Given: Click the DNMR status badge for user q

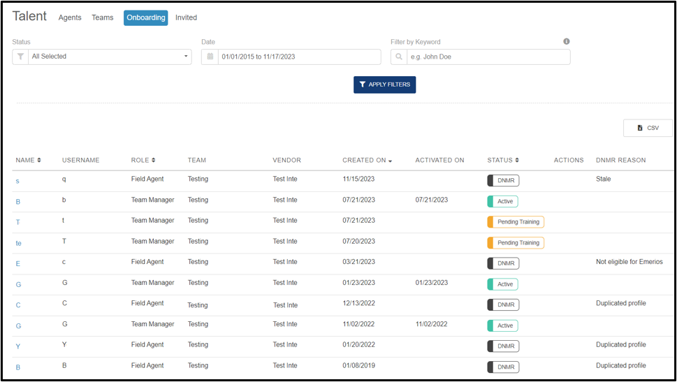Looking at the screenshot, I should coord(504,180).
